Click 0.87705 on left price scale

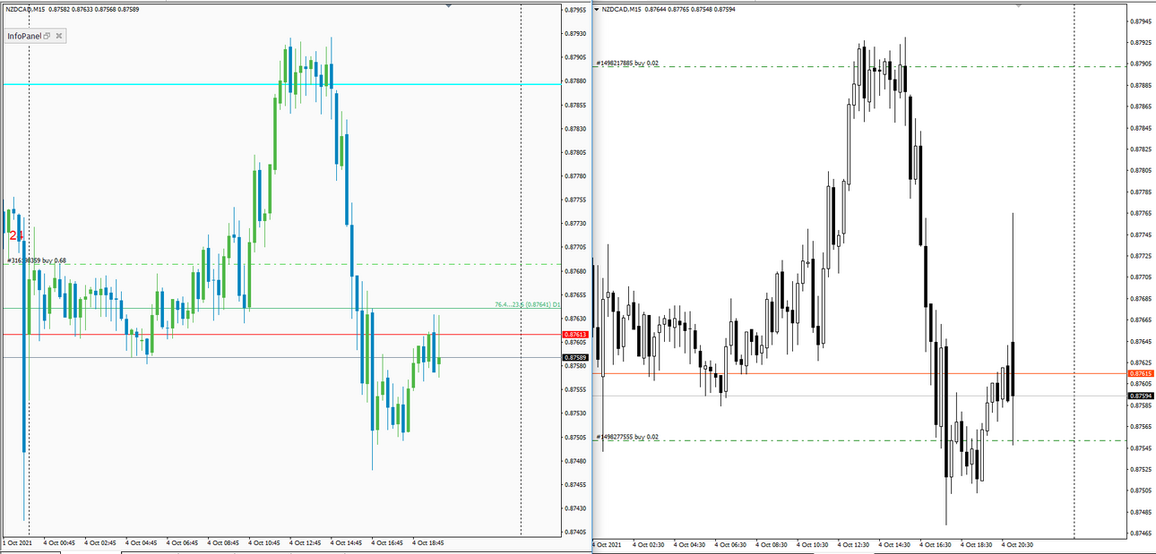coord(575,247)
